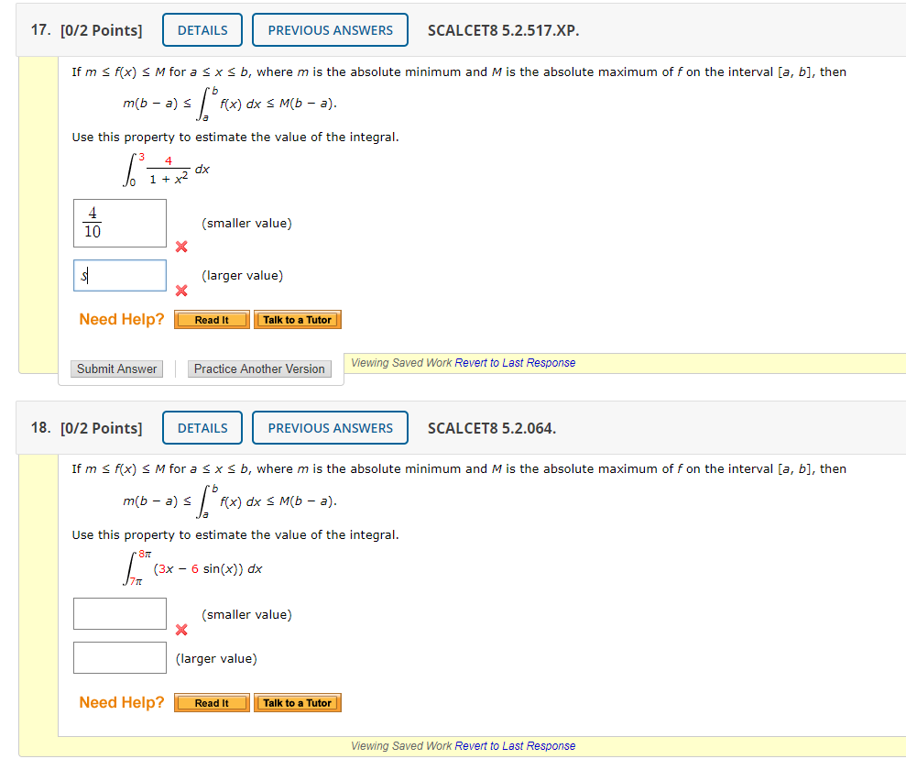
Task: Open Talk to a Tutor for question 17
Action: click(297, 319)
